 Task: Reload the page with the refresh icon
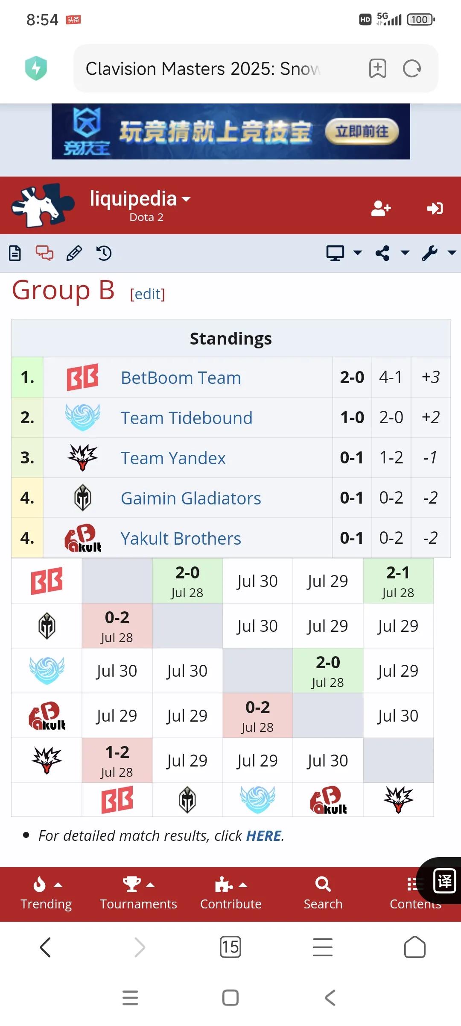pyautogui.click(x=412, y=68)
